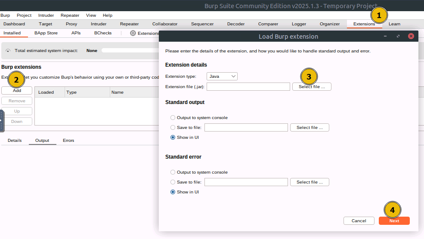The height and width of the screenshot is (239, 424).
Task: Select the APIs sub-tab
Action: (x=76, y=33)
